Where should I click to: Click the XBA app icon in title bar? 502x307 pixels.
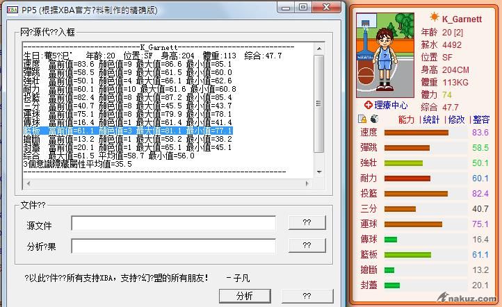(12, 10)
